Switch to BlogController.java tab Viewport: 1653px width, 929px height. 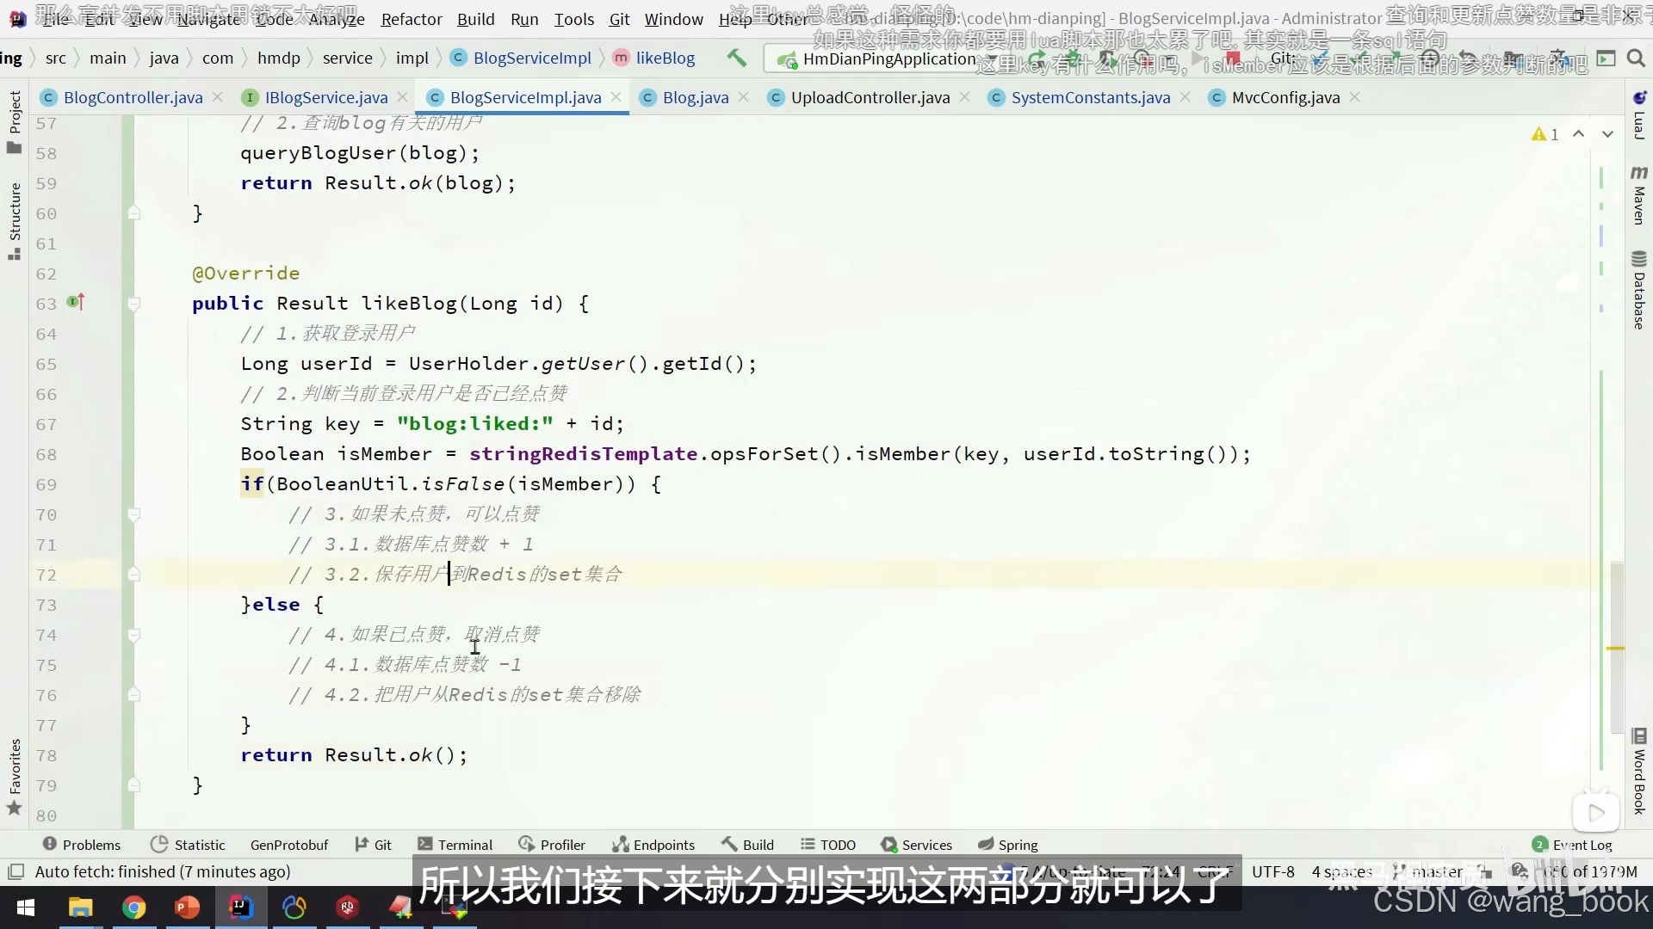133,97
